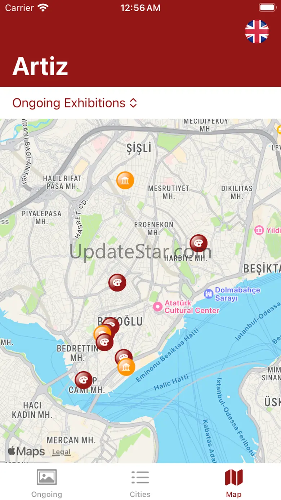Tap the Apple Maps logo
Image resolution: width=281 pixels, height=500 pixels.
pyautogui.click(x=26, y=451)
